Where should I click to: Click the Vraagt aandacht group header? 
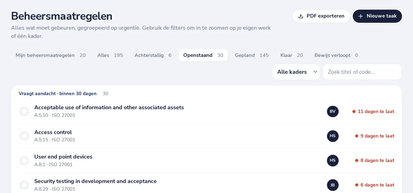58,94
